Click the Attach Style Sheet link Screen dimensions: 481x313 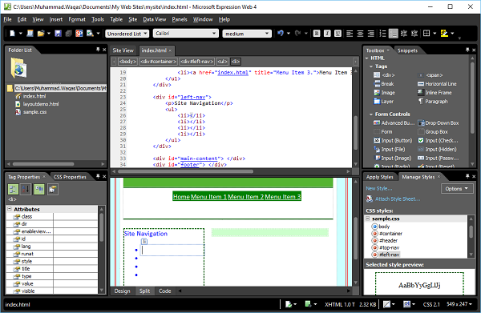click(398, 199)
